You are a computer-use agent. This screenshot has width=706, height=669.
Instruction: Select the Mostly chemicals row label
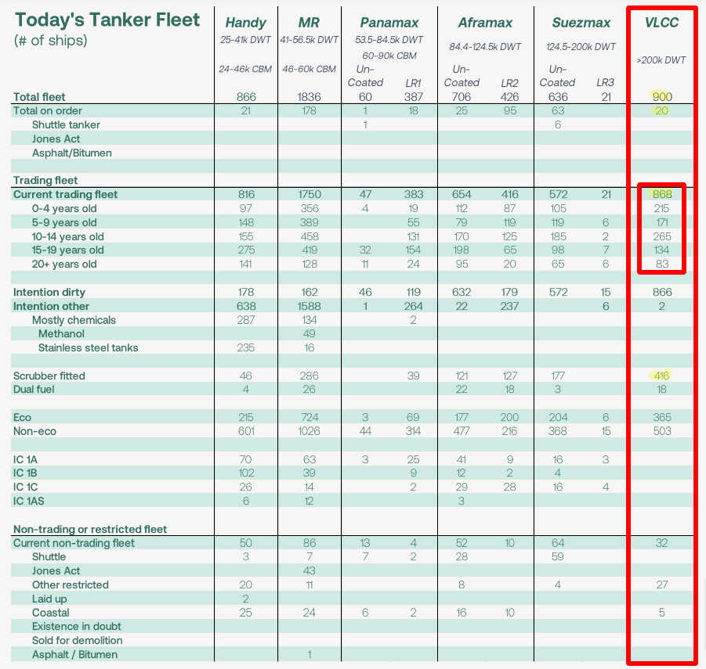(74, 319)
